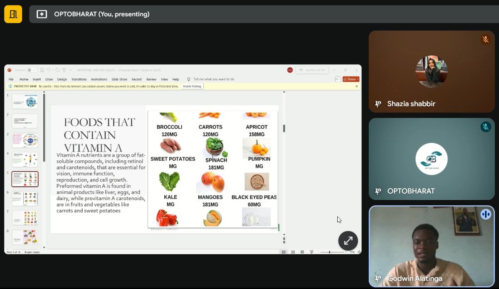Toggle the AutoSave switch in PowerPoint

tap(32, 70)
